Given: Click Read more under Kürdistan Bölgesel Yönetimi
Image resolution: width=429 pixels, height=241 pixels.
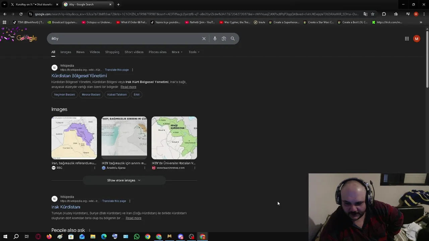Looking at the screenshot, I should click(x=128, y=87).
